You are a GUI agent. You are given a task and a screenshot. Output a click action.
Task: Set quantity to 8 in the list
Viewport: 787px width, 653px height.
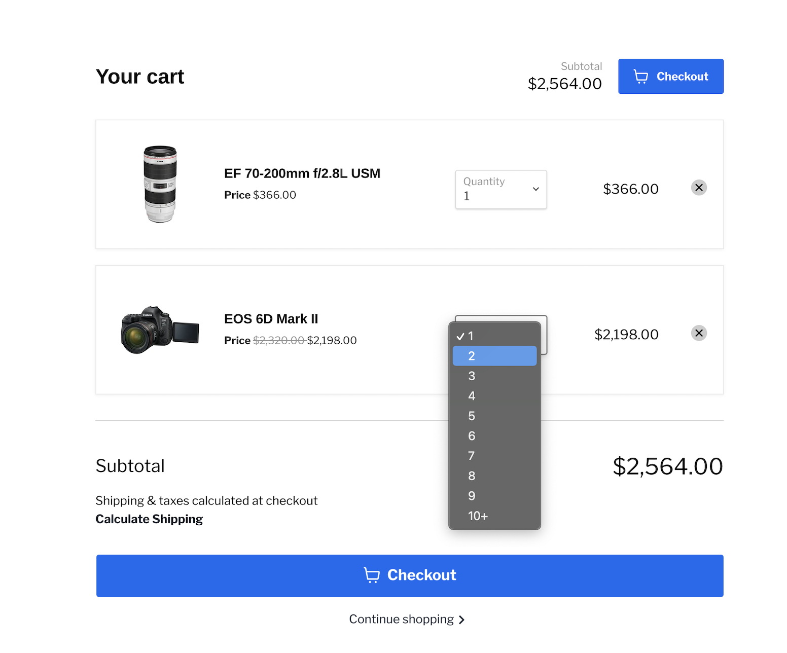(494, 476)
